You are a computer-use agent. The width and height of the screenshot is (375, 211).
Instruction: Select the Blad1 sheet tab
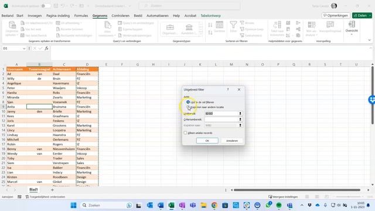[33, 189]
